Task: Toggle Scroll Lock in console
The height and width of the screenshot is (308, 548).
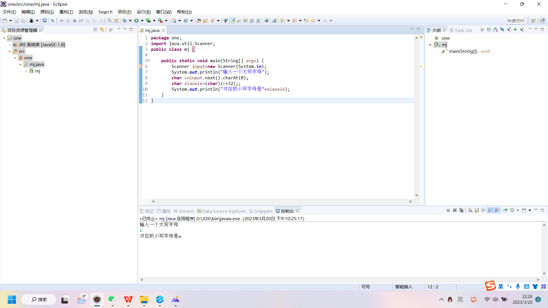Action: pos(477,210)
